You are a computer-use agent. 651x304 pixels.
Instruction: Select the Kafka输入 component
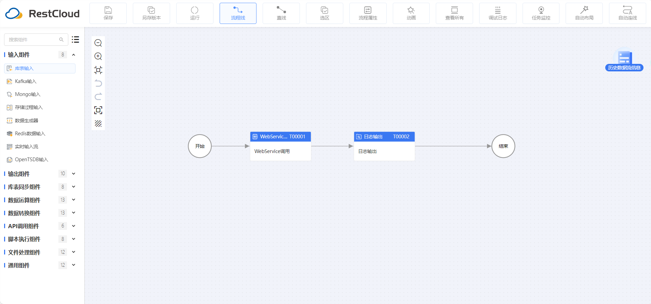(40, 81)
